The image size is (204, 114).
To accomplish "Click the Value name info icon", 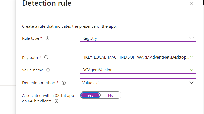I will 48,70.
